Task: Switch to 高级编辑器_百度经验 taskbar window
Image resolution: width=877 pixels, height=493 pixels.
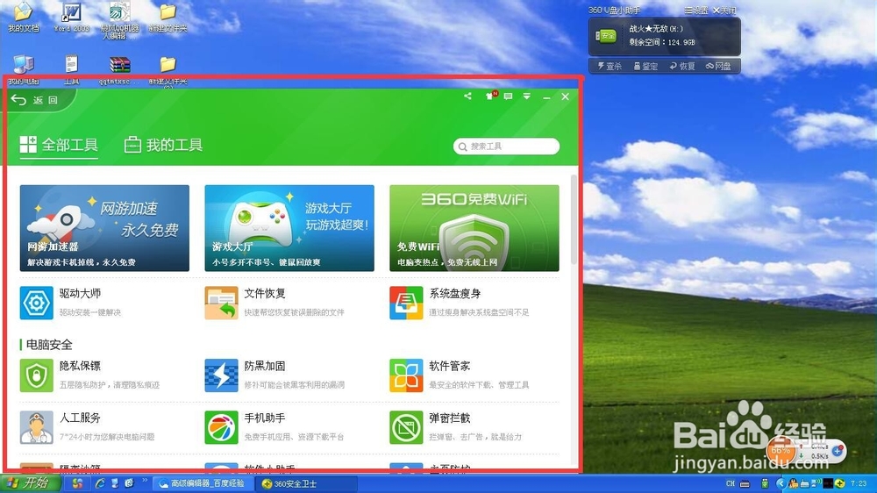Action: [203, 483]
